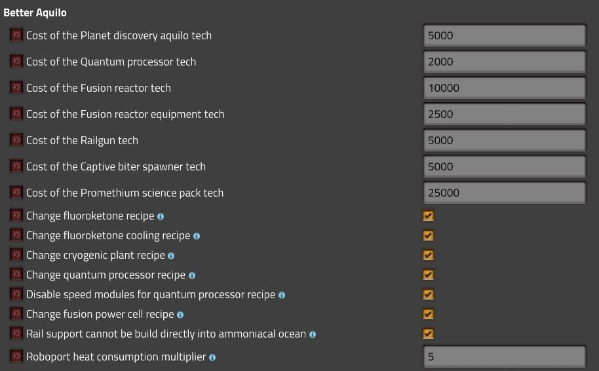The height and width of the screenshot is (371, 599).
Task: Click info icon next to Change fluoroketone recipe
Action: [161, 216]
